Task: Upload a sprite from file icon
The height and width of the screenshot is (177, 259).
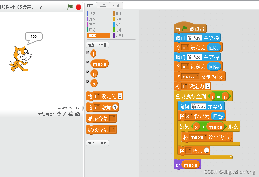Action: [71, 114]
